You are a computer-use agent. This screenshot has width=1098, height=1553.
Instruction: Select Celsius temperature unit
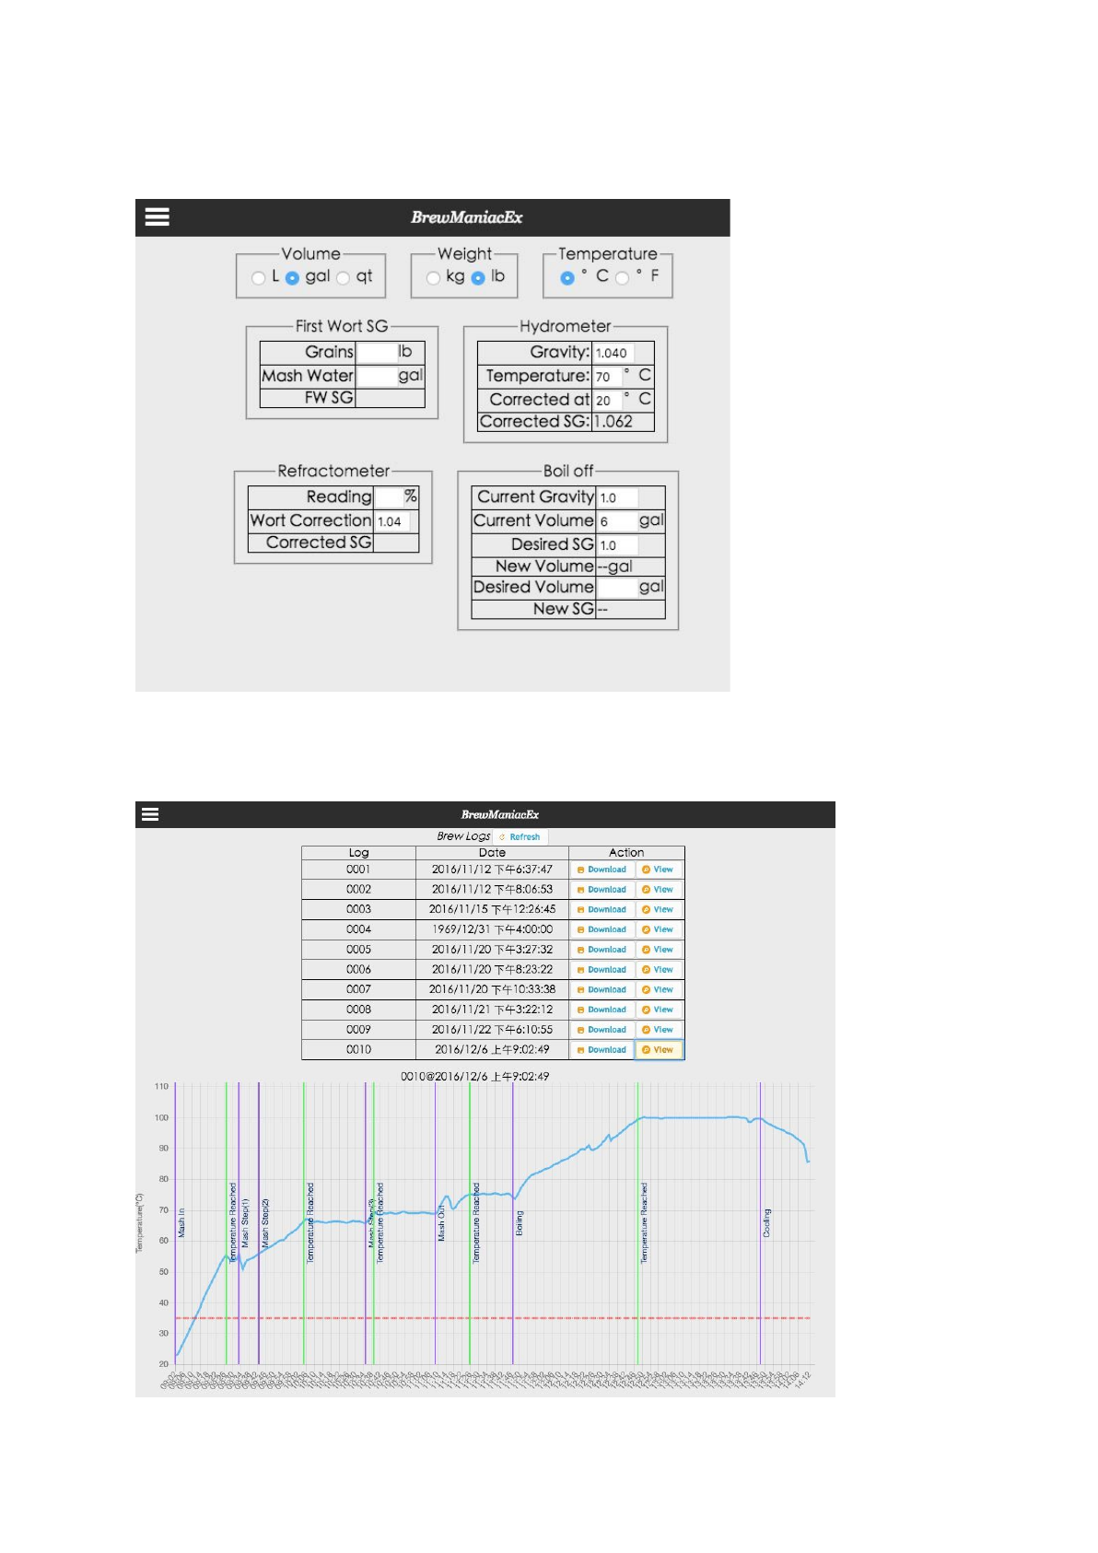click(x=567, y=277)
